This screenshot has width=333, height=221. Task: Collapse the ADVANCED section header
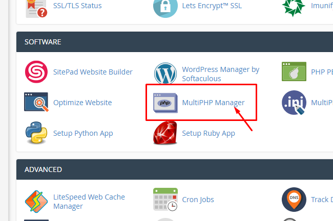click(175, 169)
